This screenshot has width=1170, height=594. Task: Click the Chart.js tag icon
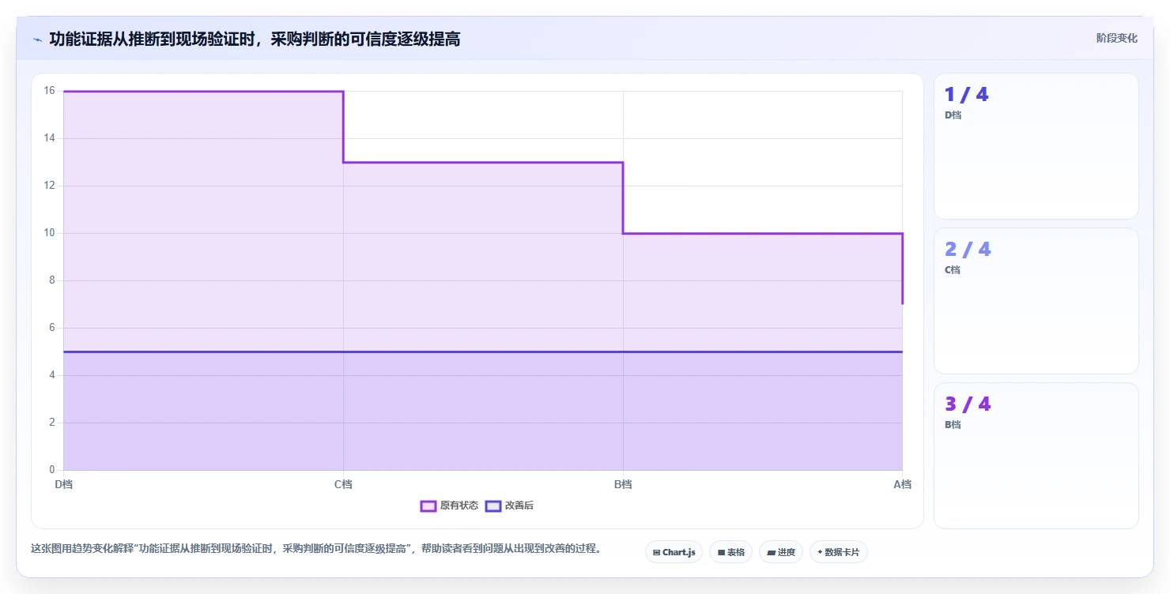(656, 552)
